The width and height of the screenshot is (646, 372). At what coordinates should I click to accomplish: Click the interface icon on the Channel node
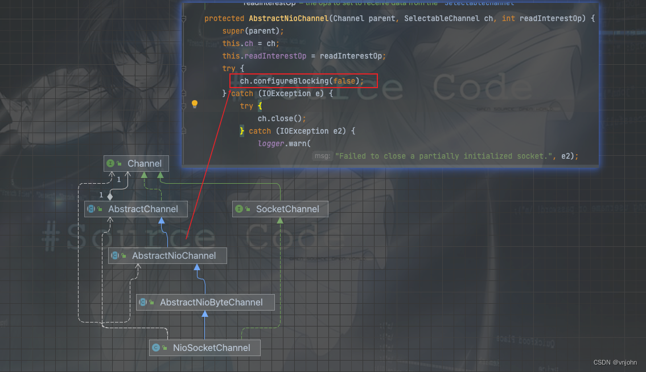click(x=110, y=164)
